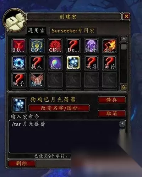Viewport: 142px width, 177px height.
Task: Click the 改变名字/图标 button
Action: (59, 108)
